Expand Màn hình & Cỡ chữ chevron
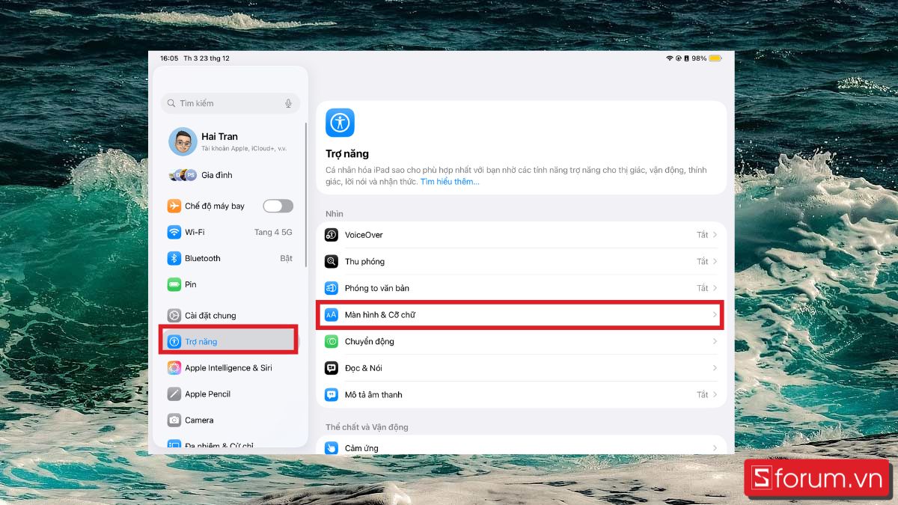 pos(715,315)
